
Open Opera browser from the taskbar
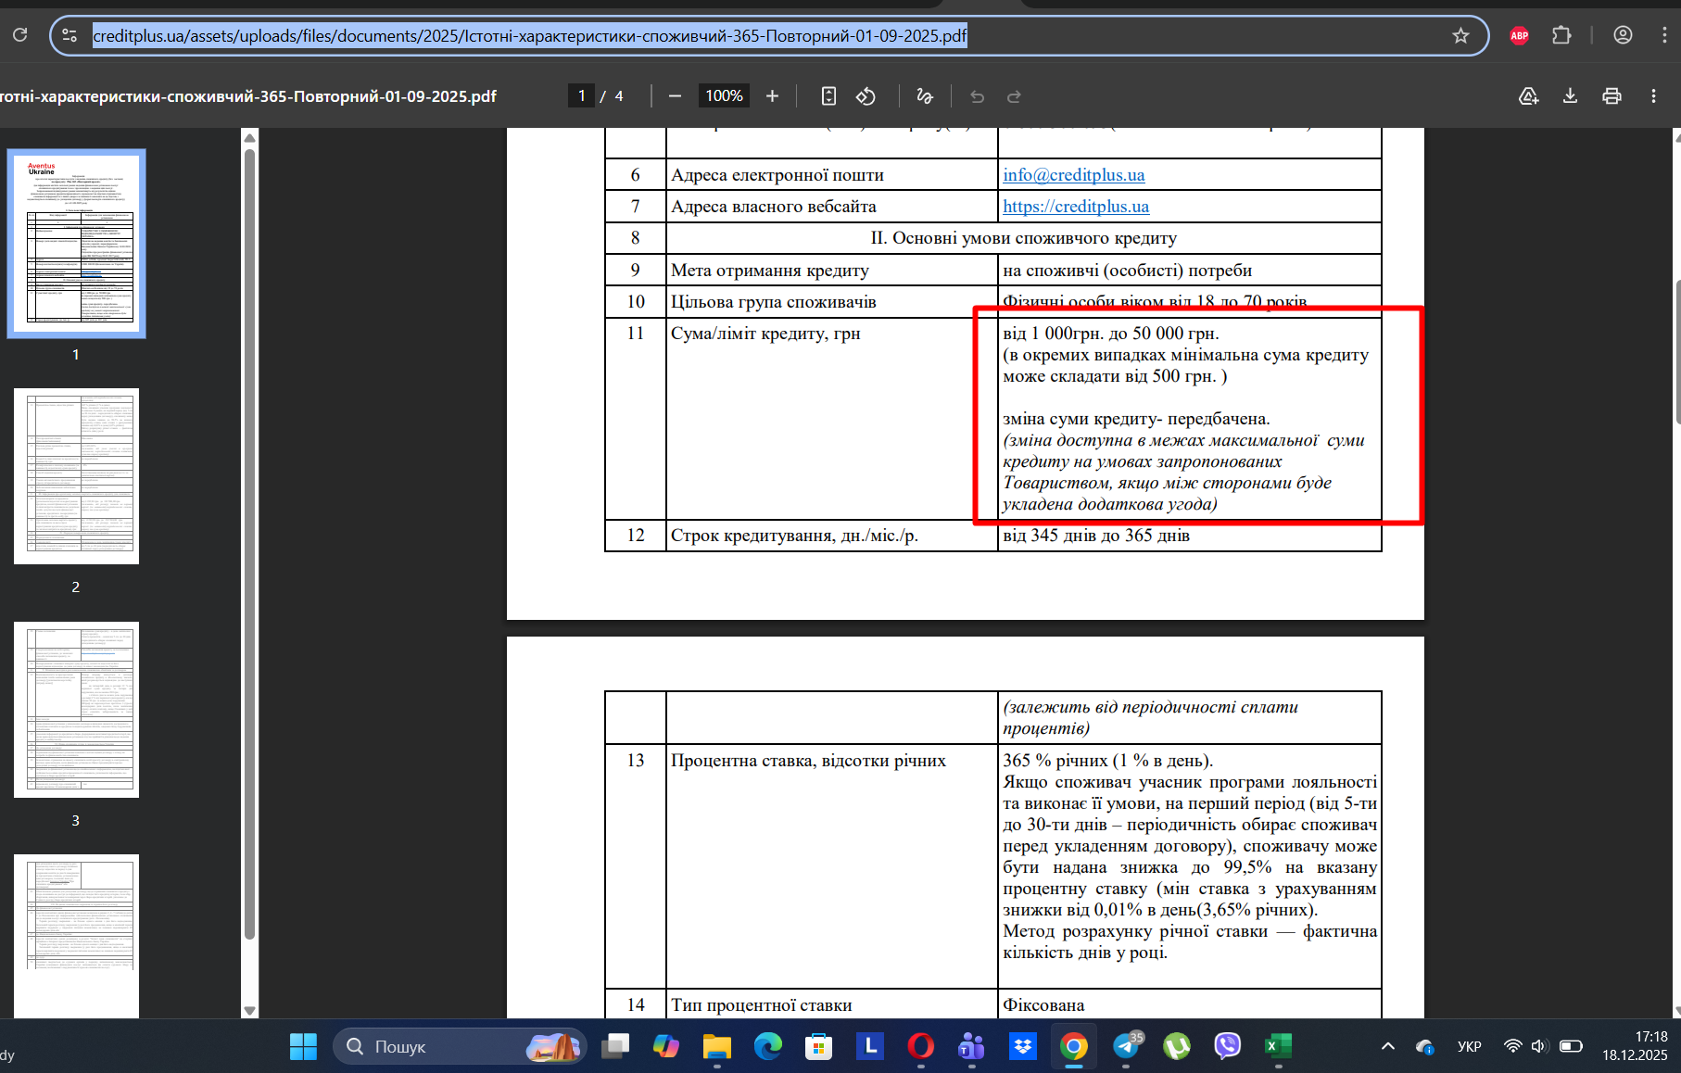coord(920,1046)
